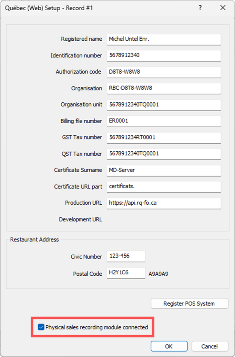Select the Registered name field
This screenshot has width=235, height=357.
coord(164,39)
